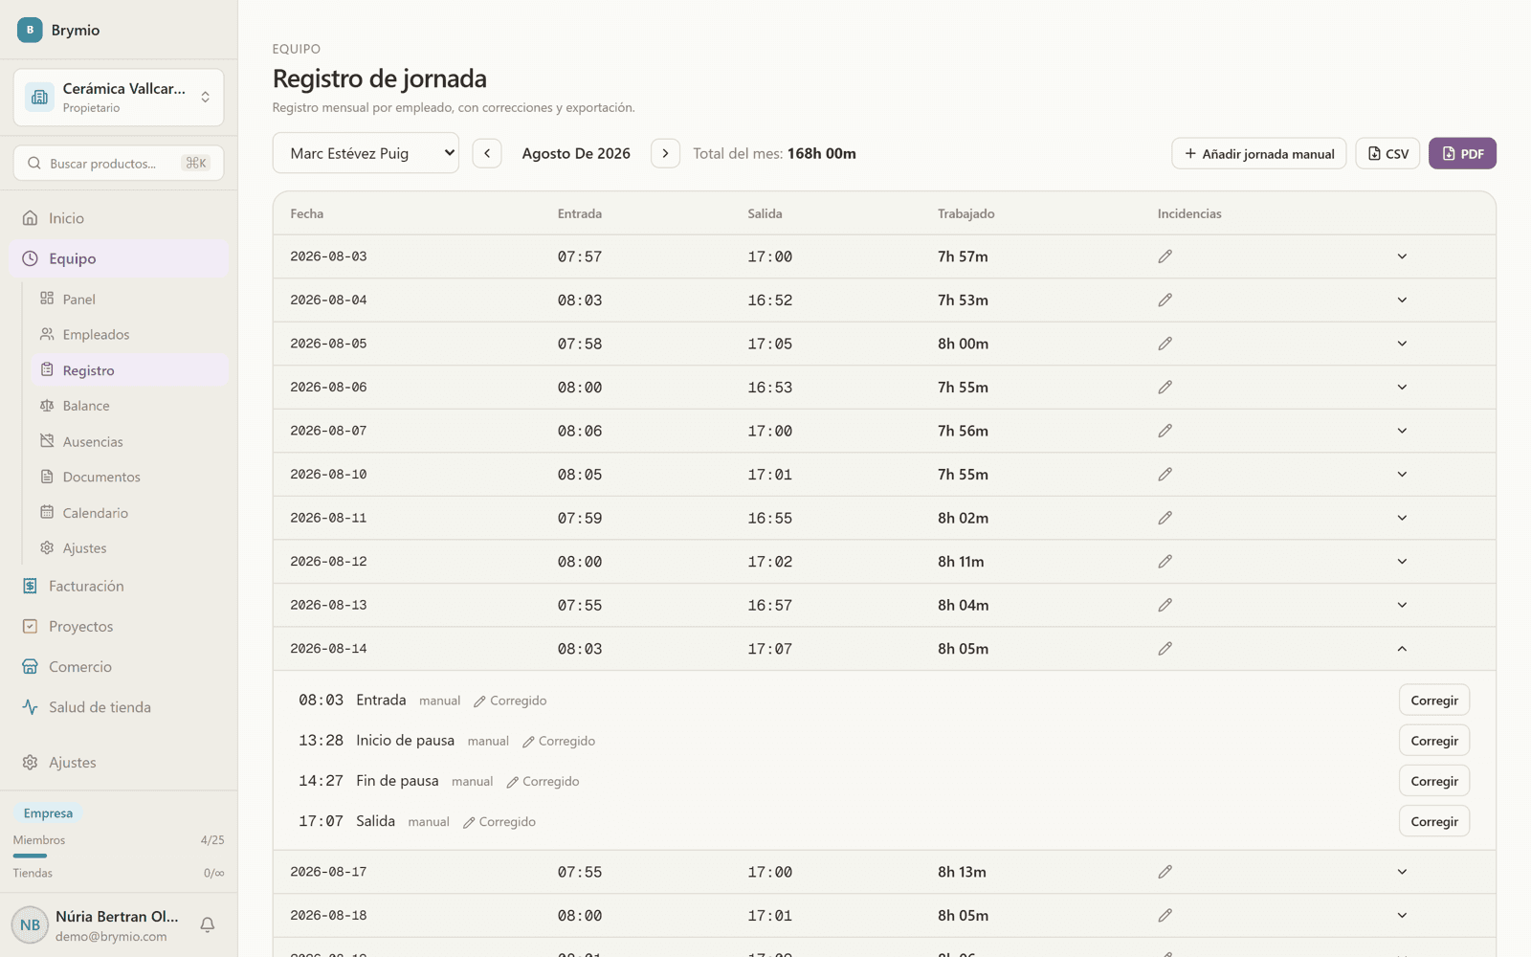Open Balance in Equipo submenu
1531x957 pixels.
[129, 406]
